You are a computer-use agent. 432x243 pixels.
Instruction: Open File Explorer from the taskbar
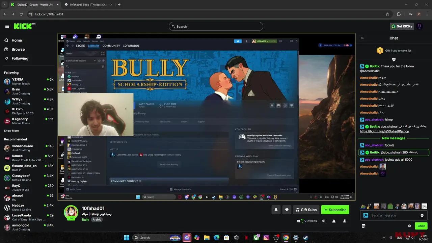pyautogui.click(x=207, y=238)
